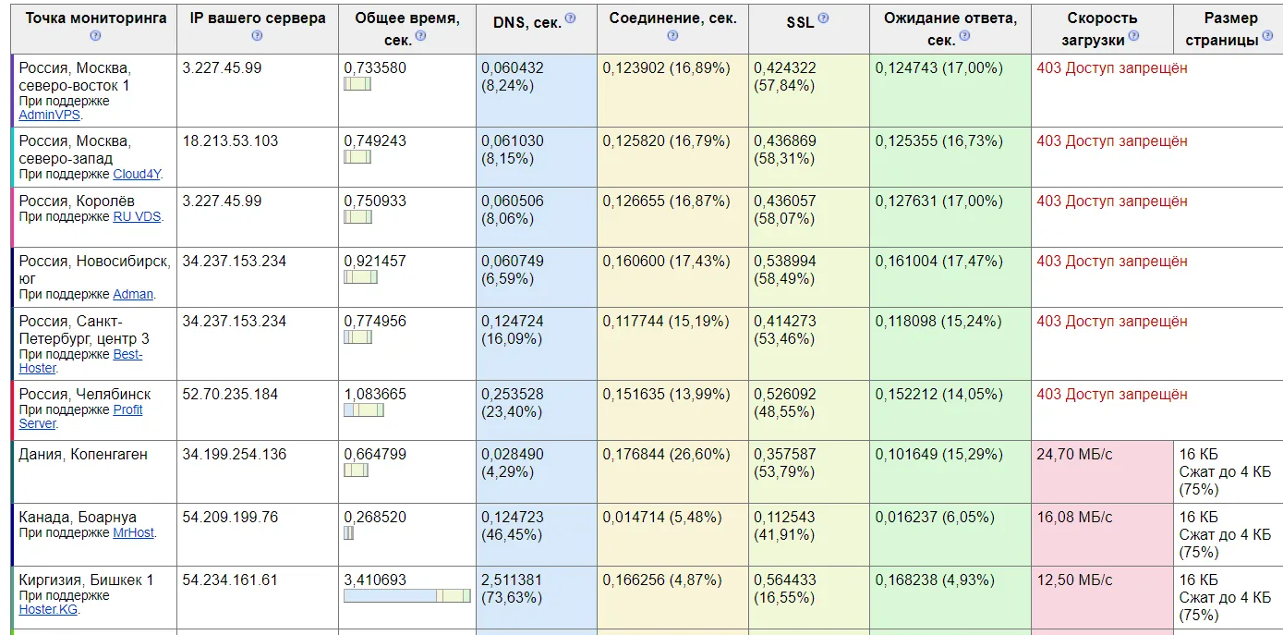1283x635 pixels.
Task: Click help icon under Соединение, сек.
Action: pos(672,36)
